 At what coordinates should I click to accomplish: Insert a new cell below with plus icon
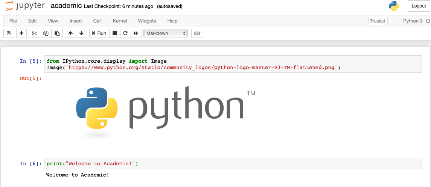coord(21,33)
